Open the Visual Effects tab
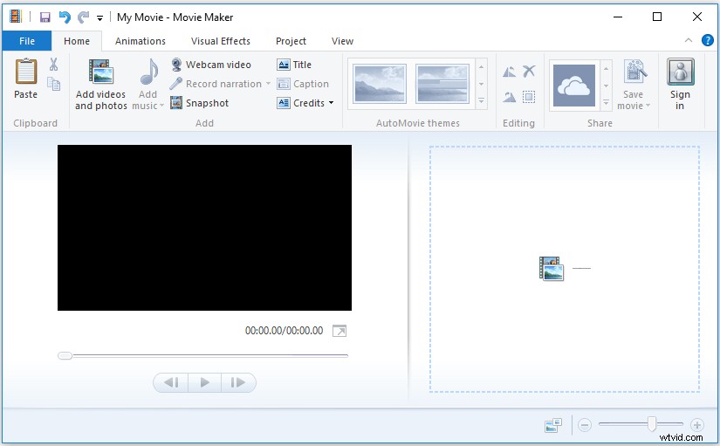Image resolution: width=720 pixels, height=446 pixels. [221, 41]
